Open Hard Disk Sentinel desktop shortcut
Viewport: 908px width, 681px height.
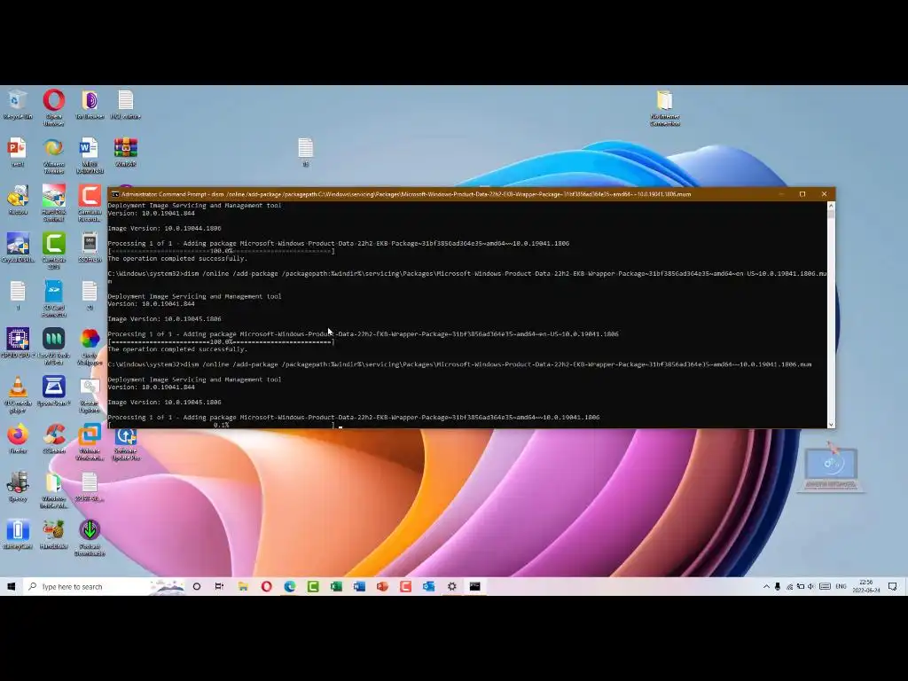54,203
